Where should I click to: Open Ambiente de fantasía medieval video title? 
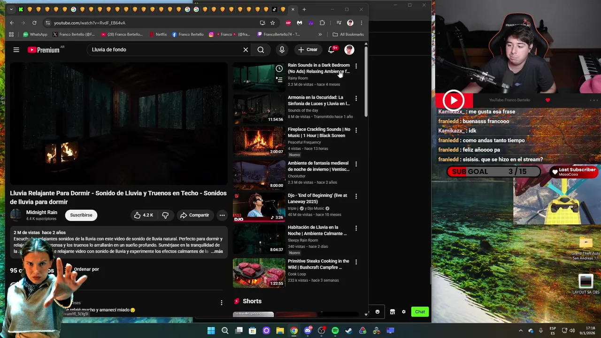(318, 166)
